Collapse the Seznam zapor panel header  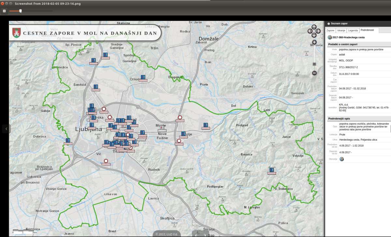click(x=328, y=23)
